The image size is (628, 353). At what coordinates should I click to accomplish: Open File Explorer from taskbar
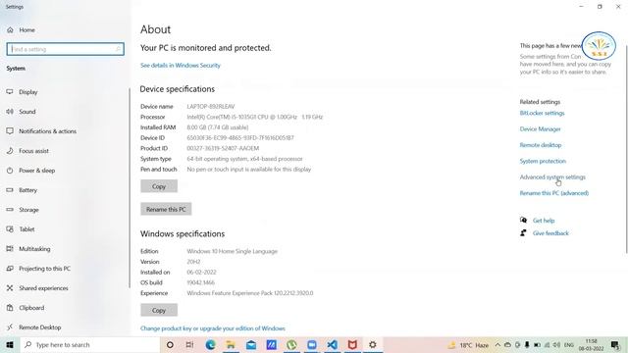231,344
